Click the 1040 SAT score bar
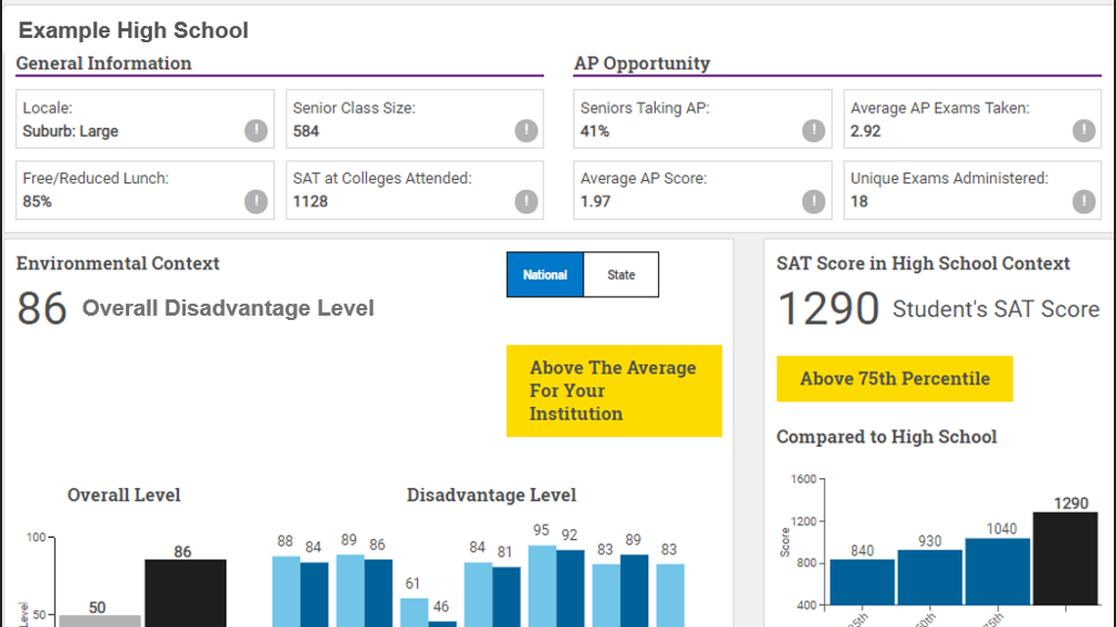 coord(998,571)
